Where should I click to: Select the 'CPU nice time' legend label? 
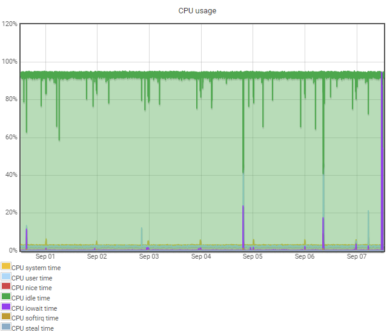(31, 288)
